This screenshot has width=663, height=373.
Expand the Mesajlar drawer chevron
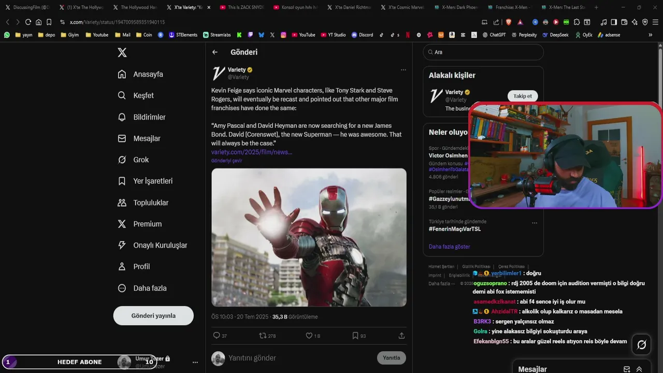640,369
